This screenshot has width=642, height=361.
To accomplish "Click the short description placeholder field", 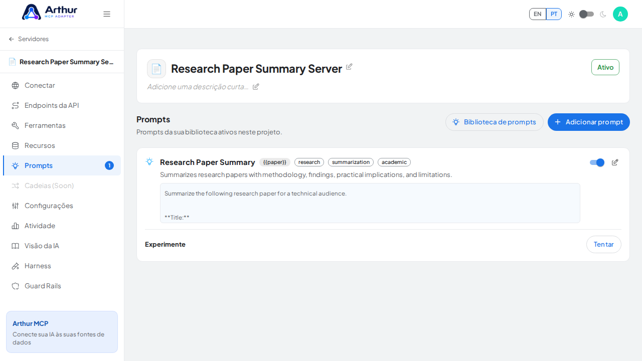I will click(198, 87).
